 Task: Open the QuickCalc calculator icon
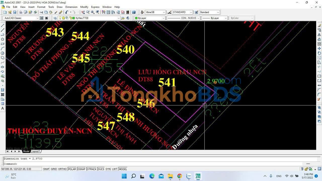click(128, 12)
